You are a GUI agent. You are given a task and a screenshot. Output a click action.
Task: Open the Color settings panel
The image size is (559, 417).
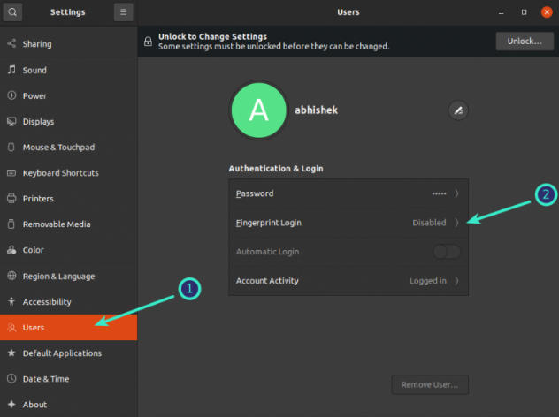(x=68, y=250)
